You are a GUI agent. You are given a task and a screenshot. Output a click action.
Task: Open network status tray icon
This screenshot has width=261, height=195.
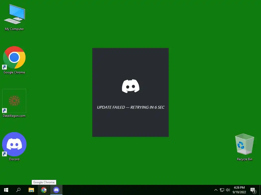[222, 190]
